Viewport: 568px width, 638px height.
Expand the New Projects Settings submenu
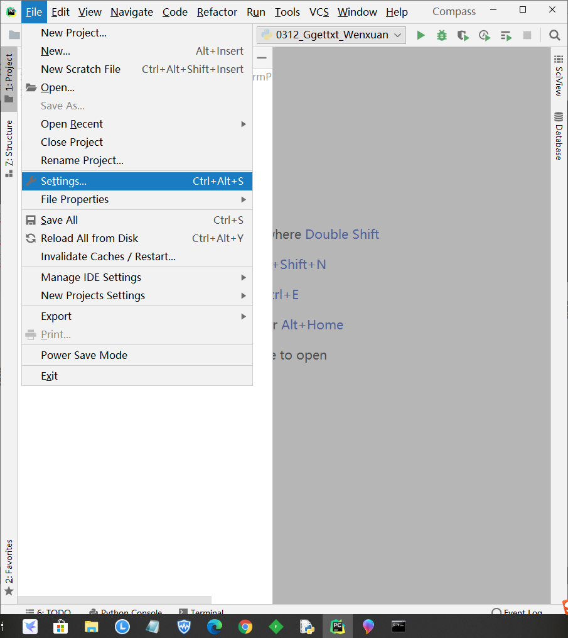coord(137,296)
